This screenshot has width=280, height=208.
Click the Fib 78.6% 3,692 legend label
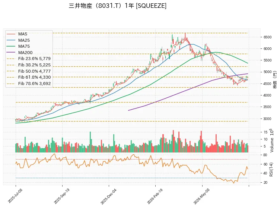coord(34,83)
